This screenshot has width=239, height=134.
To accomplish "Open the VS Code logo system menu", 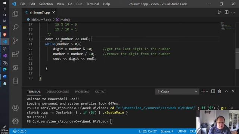I will tap(14, 4).
